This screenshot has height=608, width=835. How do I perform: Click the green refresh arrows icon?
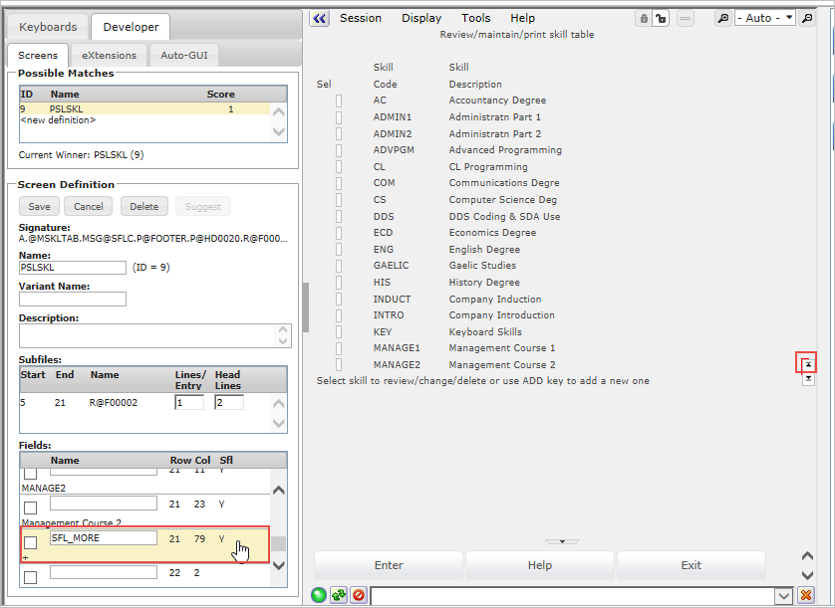click(x=339, y=595)
